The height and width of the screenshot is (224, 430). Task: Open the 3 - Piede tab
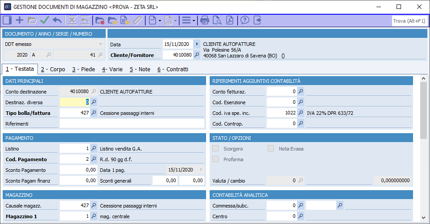(83, 69)
